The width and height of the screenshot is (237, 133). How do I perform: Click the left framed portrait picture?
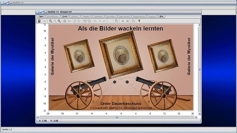click(x=79, y=56)
